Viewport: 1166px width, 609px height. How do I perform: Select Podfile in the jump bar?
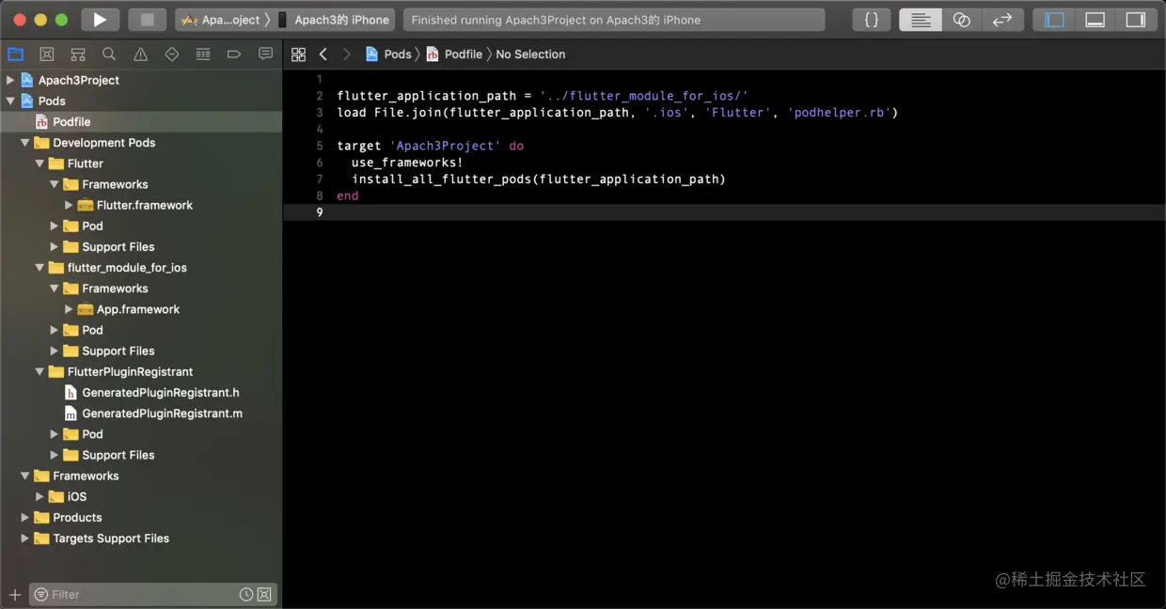454,55
